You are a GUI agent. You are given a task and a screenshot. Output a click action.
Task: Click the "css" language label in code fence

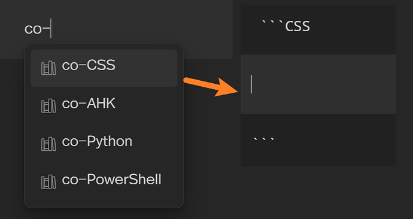pos(297,26)
